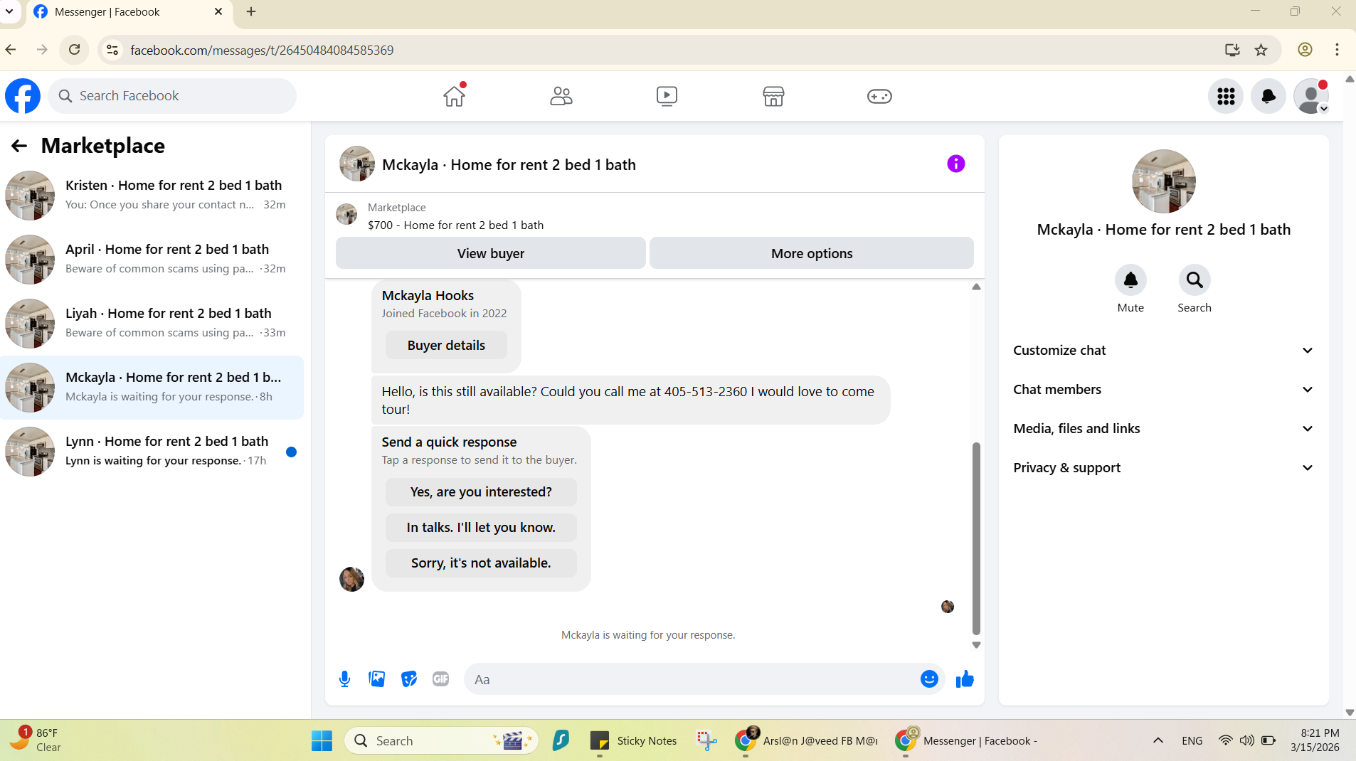The width and height of the screenshot is (1356, 761).
Task: View site information in address bar
Action: [112, 50]
